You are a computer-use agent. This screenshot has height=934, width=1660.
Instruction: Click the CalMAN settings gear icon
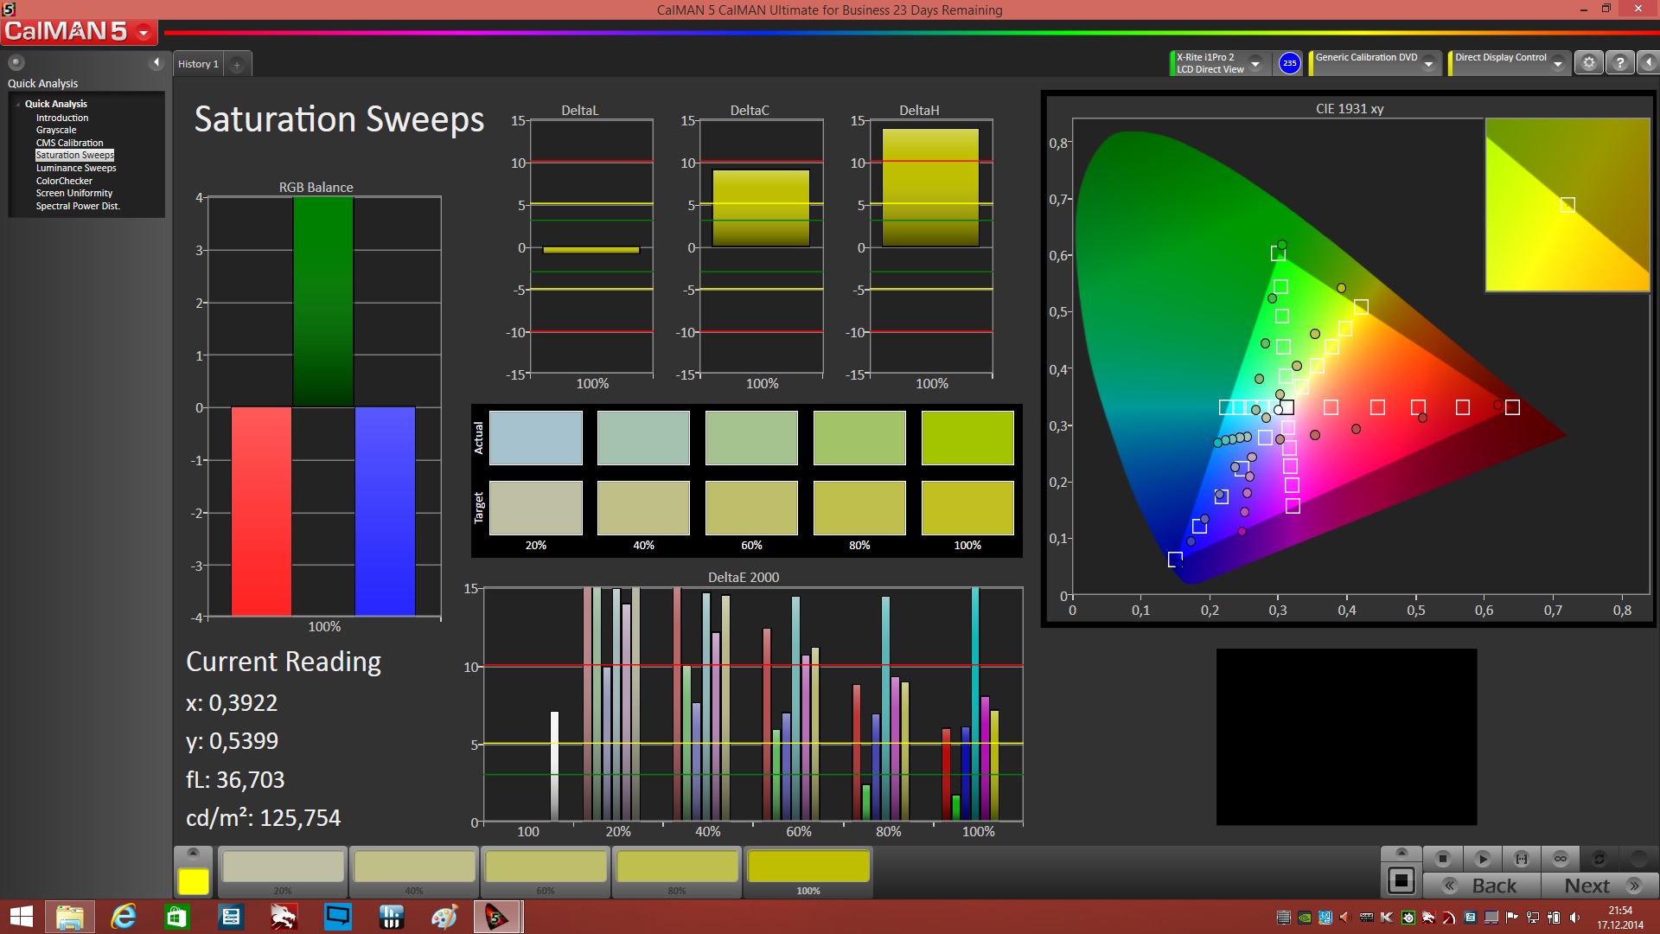point(1589,64)
